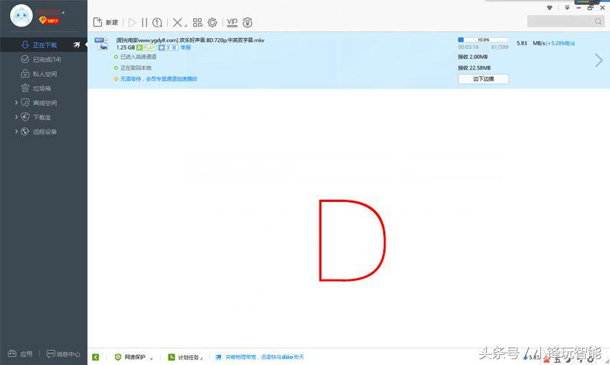Click the 61/599 sources count
Screen dimensions: 610x365
click(x=499, y=47)
